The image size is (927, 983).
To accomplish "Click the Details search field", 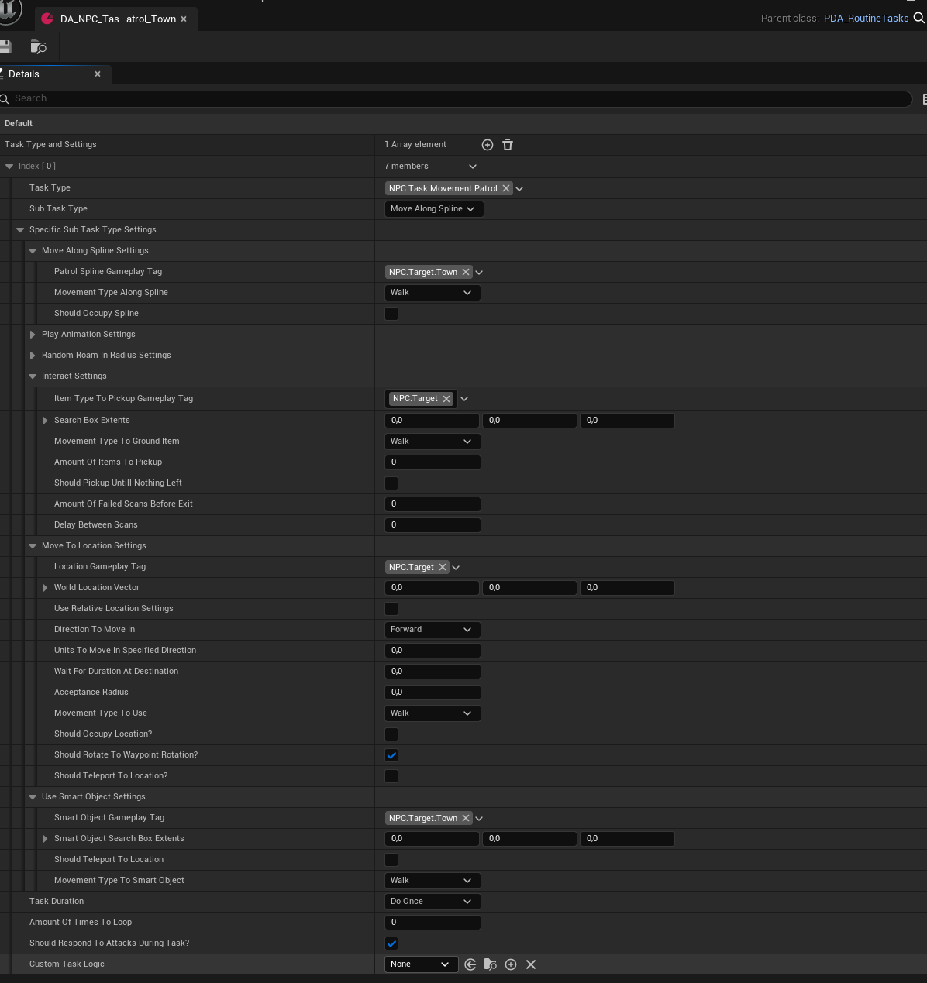I will click(457, 98).
